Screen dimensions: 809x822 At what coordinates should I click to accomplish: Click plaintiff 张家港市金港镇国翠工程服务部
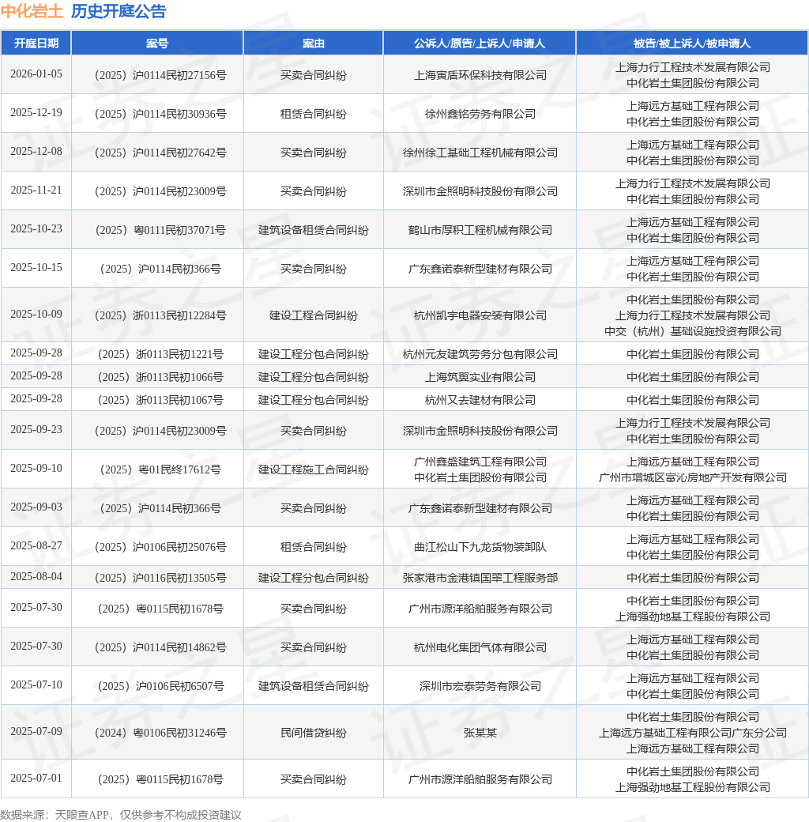(x=480, y=579)
